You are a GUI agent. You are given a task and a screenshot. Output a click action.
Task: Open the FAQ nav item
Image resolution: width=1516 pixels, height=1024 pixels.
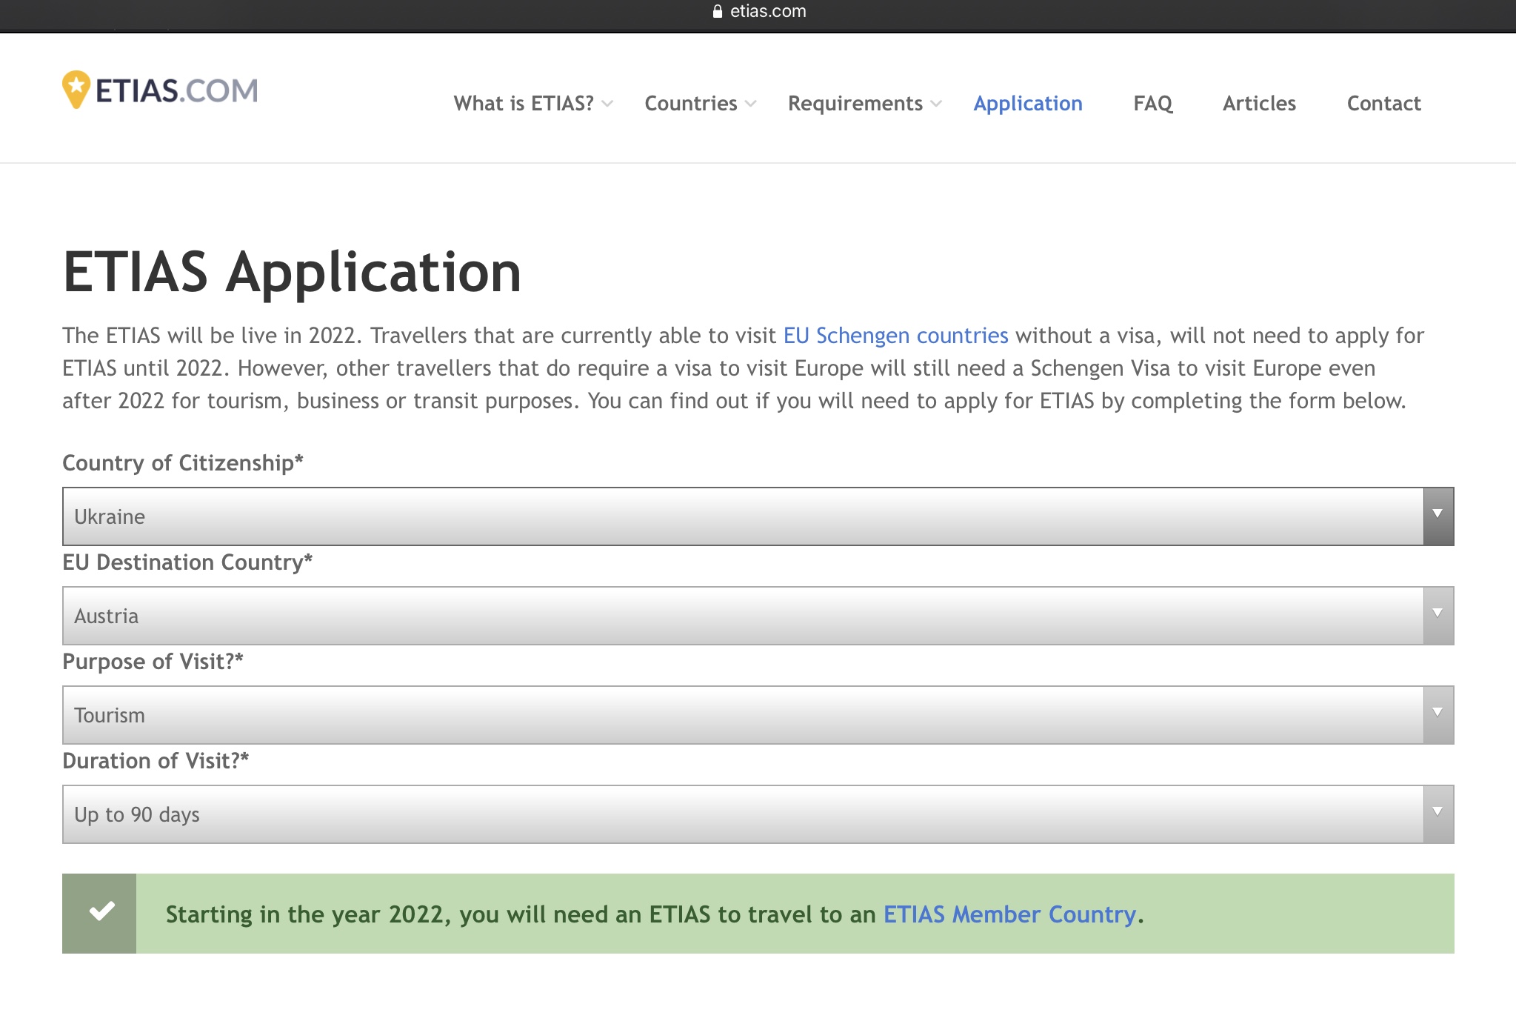click(1152, 104)
